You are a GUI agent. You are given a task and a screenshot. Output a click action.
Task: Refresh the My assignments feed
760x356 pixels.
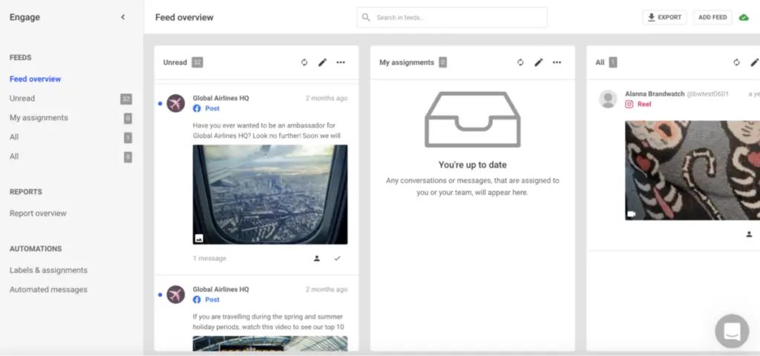(521, 62)
